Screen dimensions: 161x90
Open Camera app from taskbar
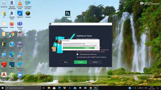(85, 88)
